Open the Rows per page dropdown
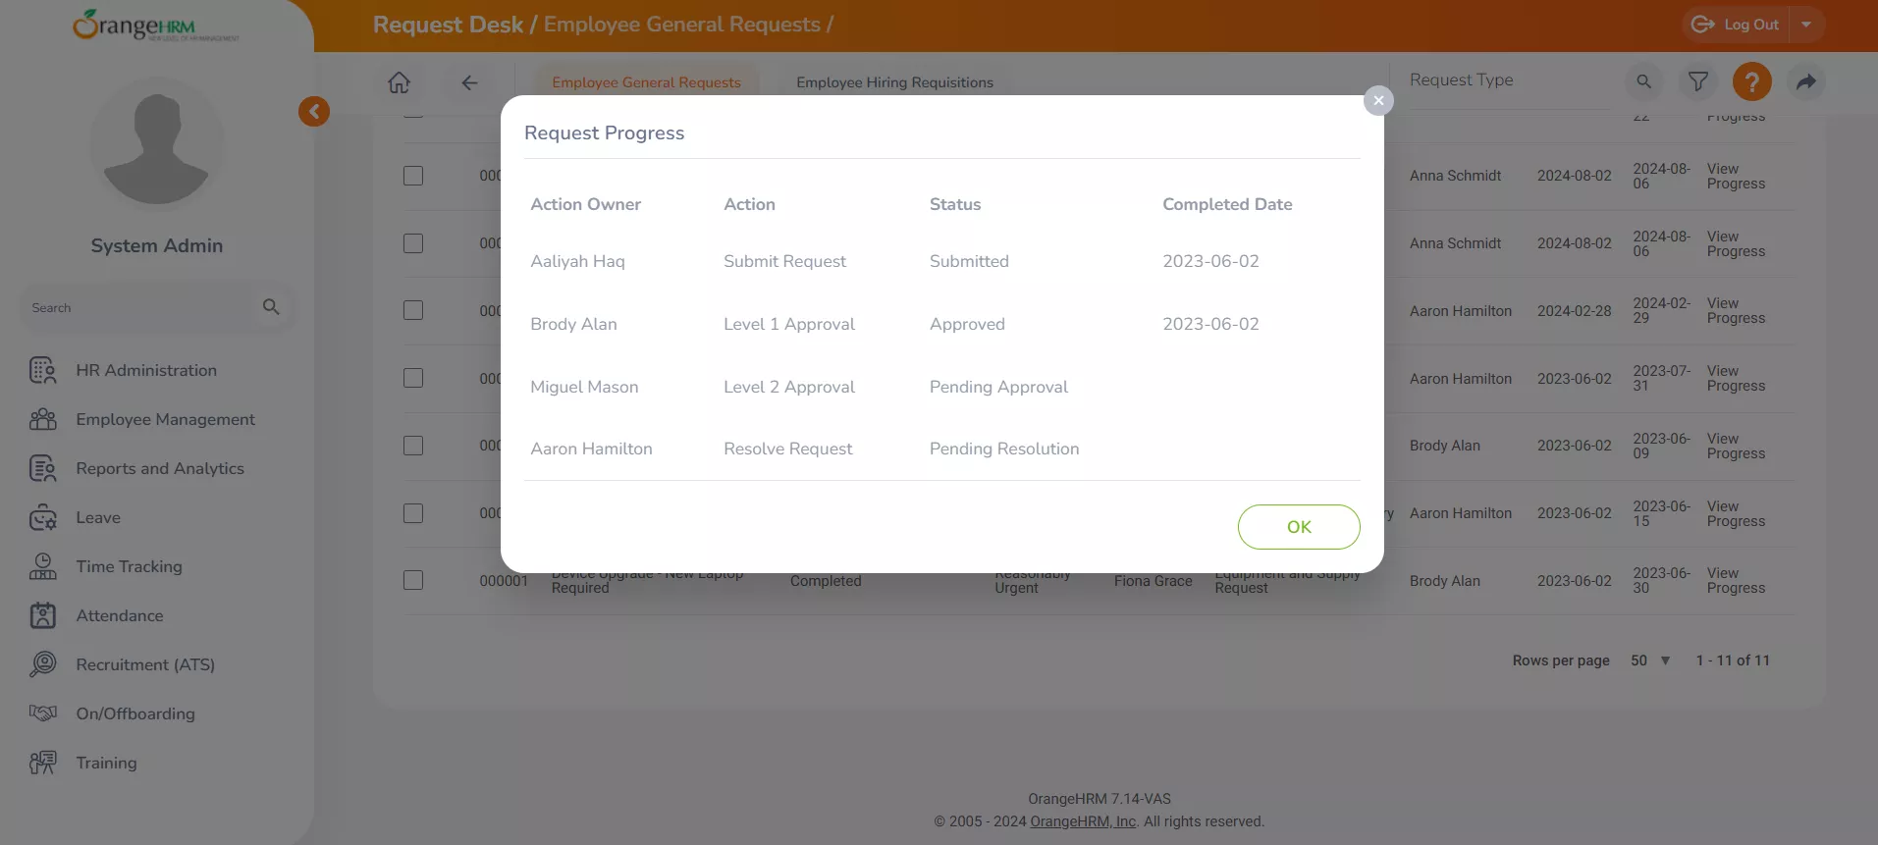 pyautogui.click(x=1650, y=660)
